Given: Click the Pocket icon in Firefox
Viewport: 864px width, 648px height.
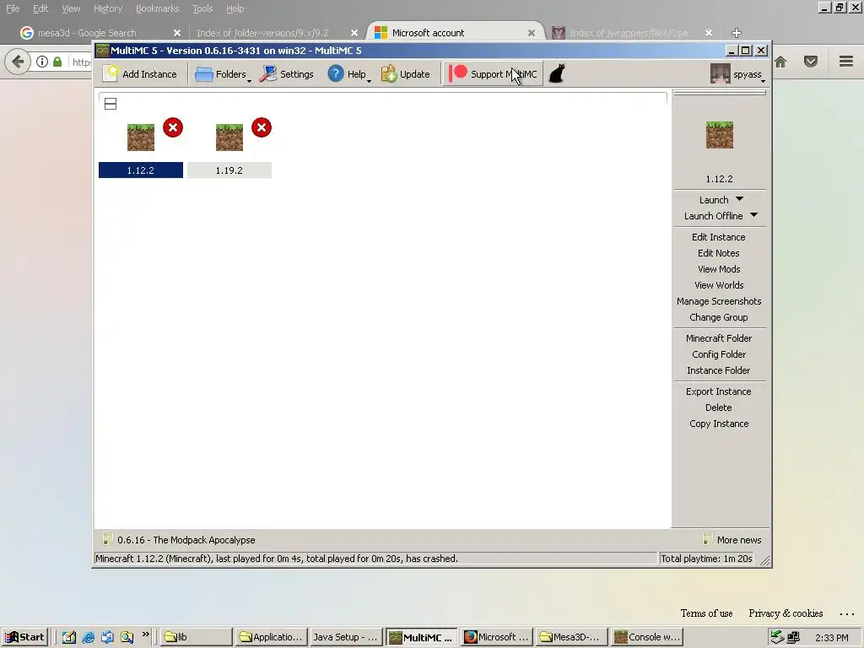Looking at the screenshot, I should pos(811,62).
